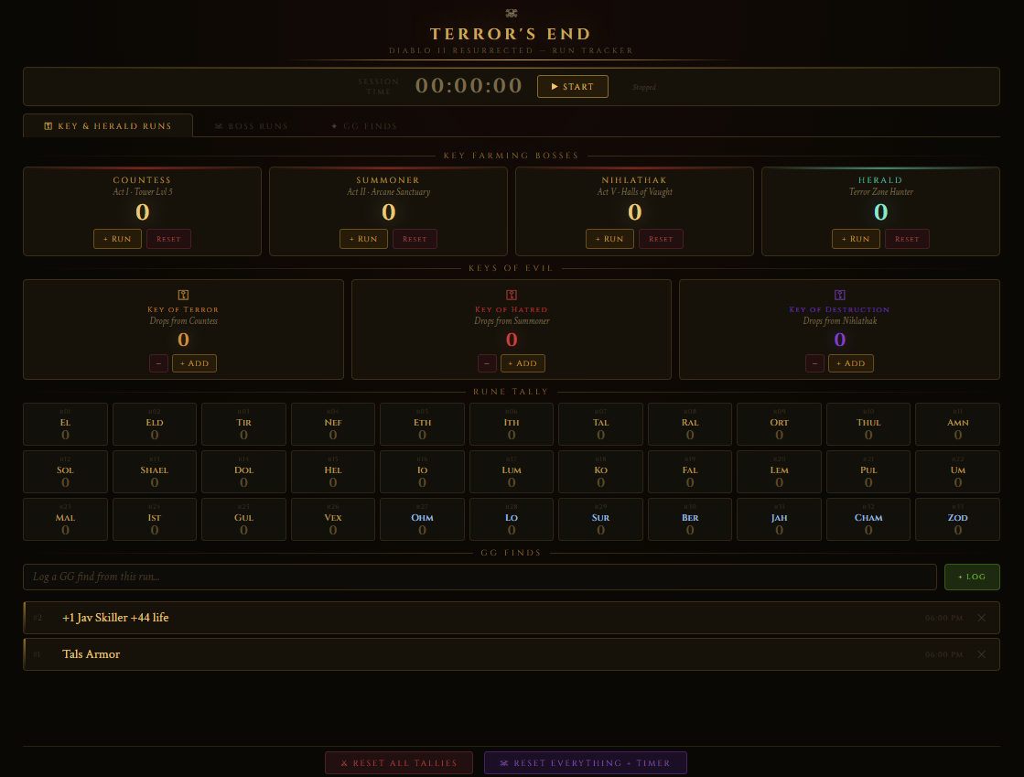This screenshot has height=777, width=1024.
Task: Subtract one Key of Hatred
Action: [487, 363]
